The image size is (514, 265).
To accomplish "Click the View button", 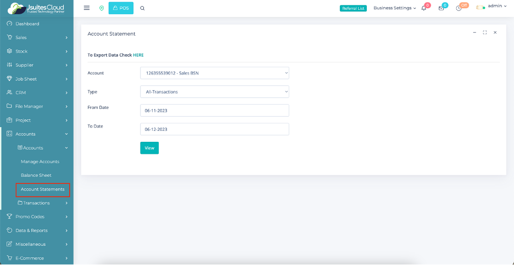I will click(x=149, y=148).
